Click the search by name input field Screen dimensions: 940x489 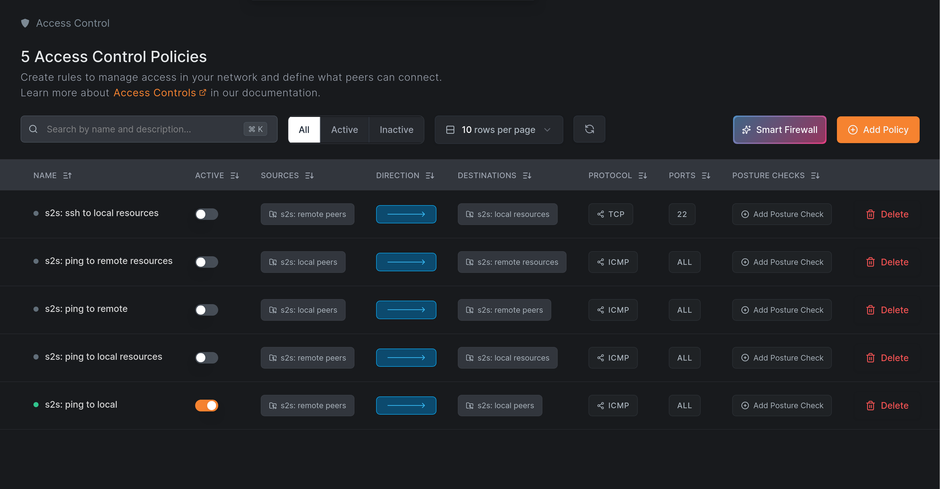click(139, 129)
